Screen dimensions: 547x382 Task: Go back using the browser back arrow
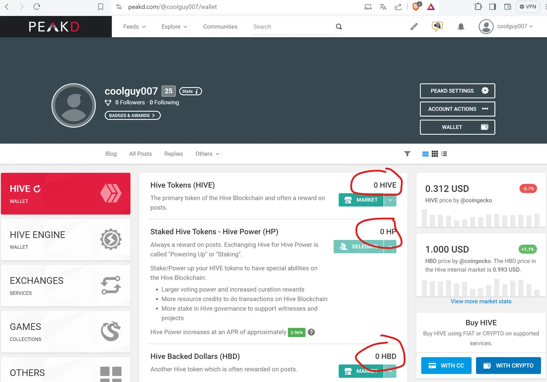click(x=7, y=7)
